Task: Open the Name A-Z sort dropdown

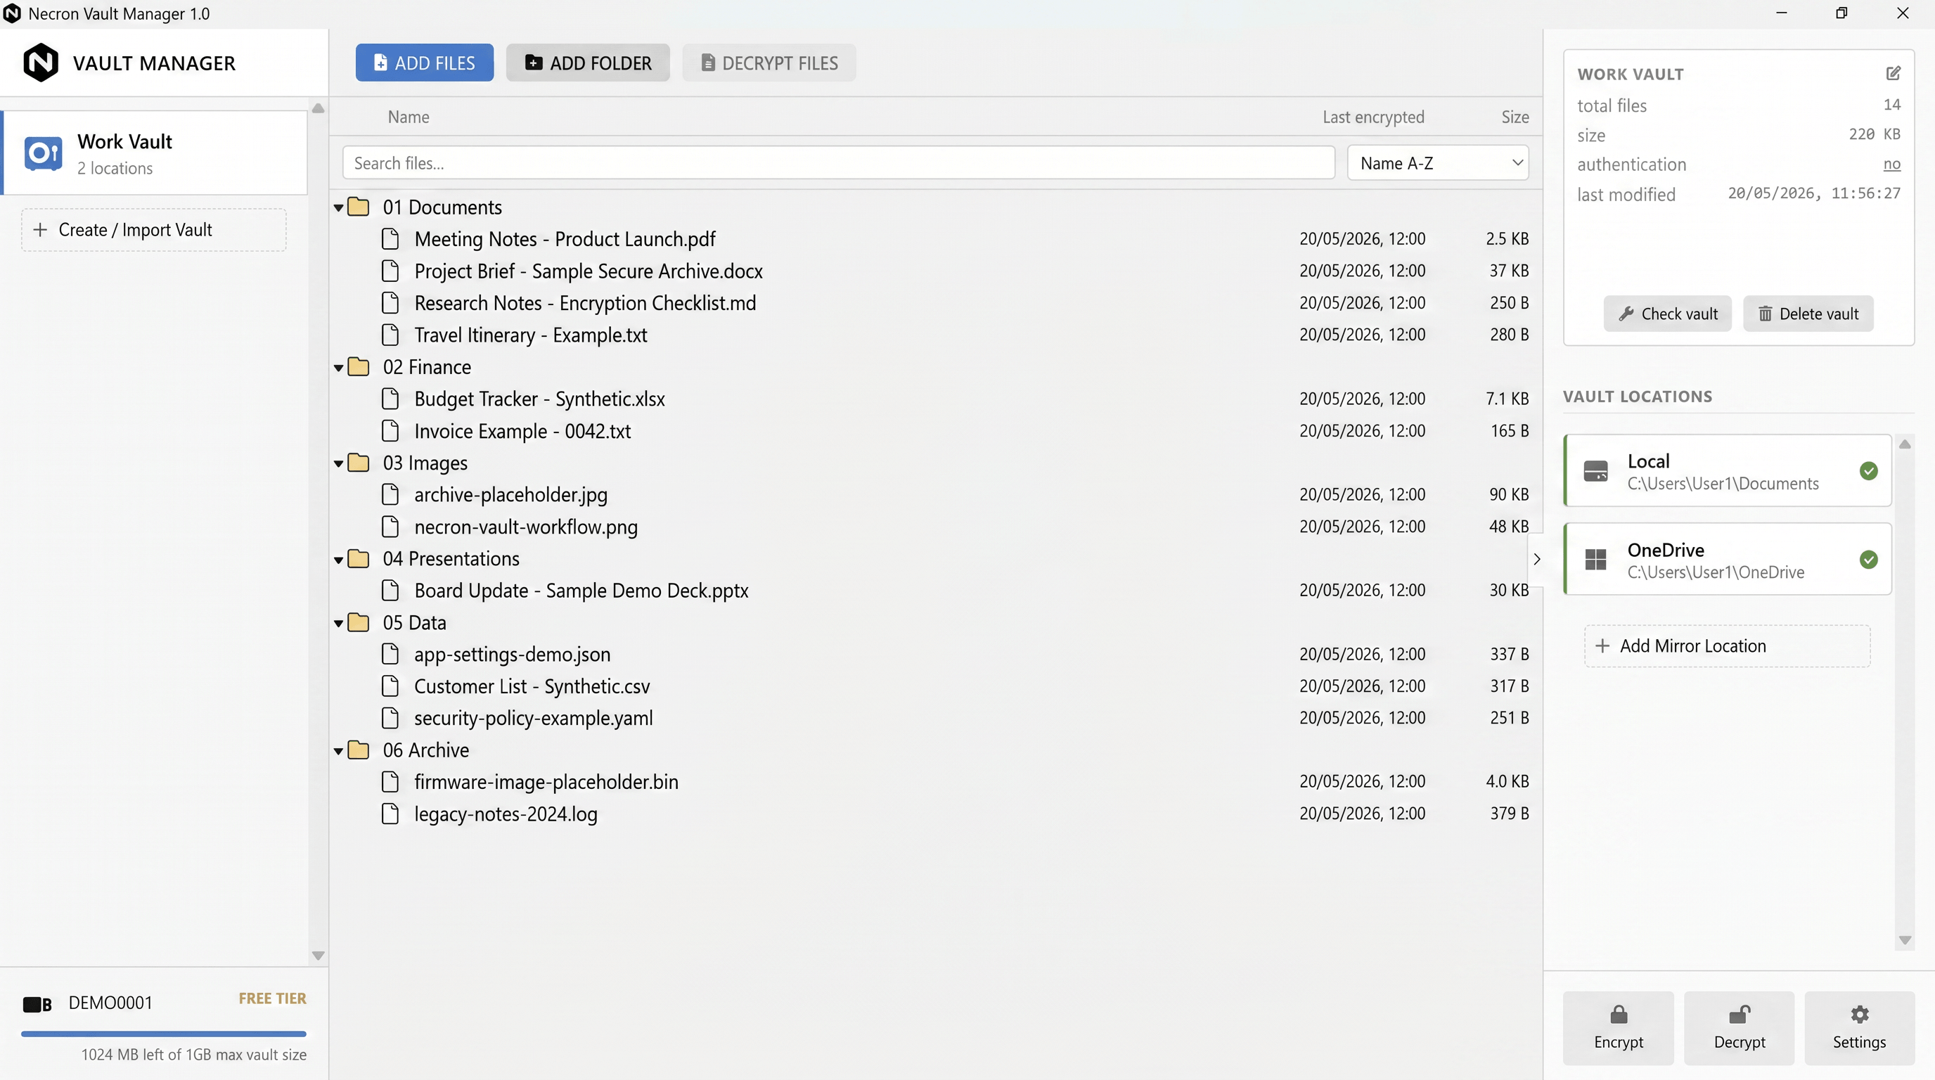Action: click(1438, 163)
